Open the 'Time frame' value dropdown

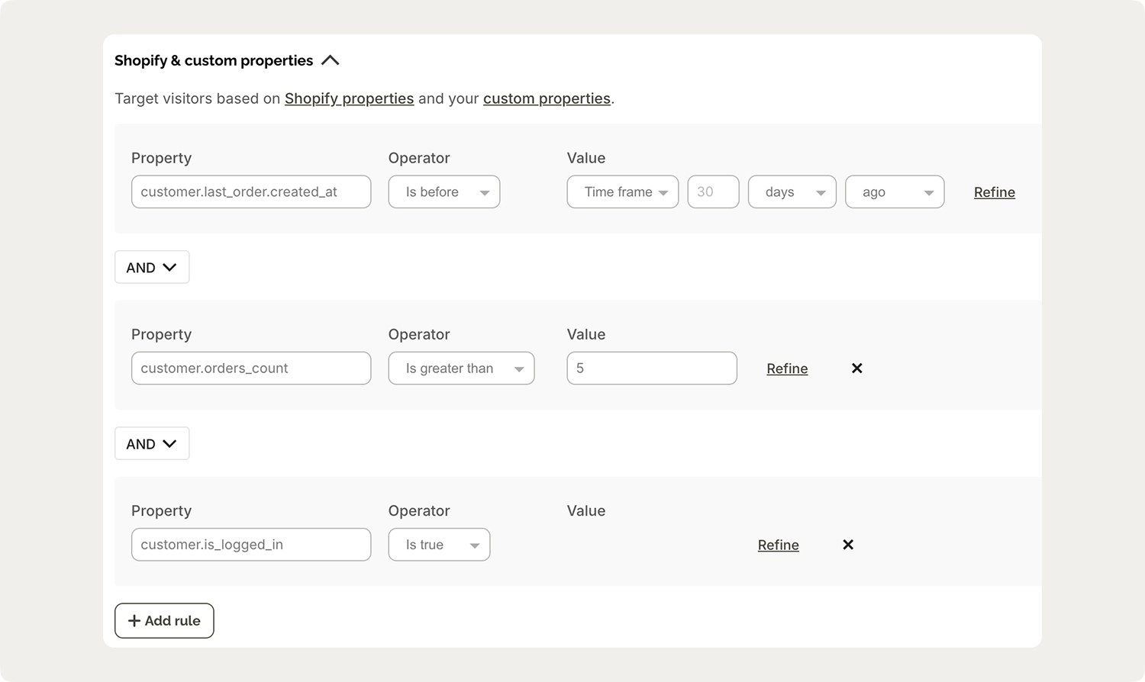point(622,192)
